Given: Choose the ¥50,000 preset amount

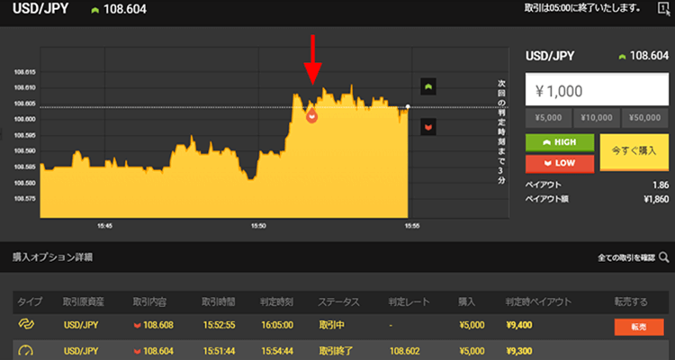Looking at the screenshot, I should pyautogui.click(x=643, y=118).
